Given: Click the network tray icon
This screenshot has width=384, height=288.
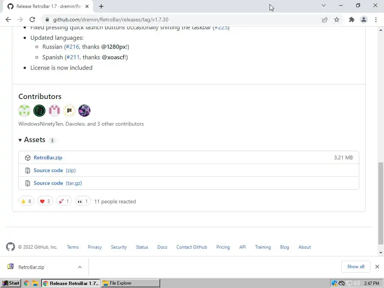Looking at the screenshot, I should [349, 283].
